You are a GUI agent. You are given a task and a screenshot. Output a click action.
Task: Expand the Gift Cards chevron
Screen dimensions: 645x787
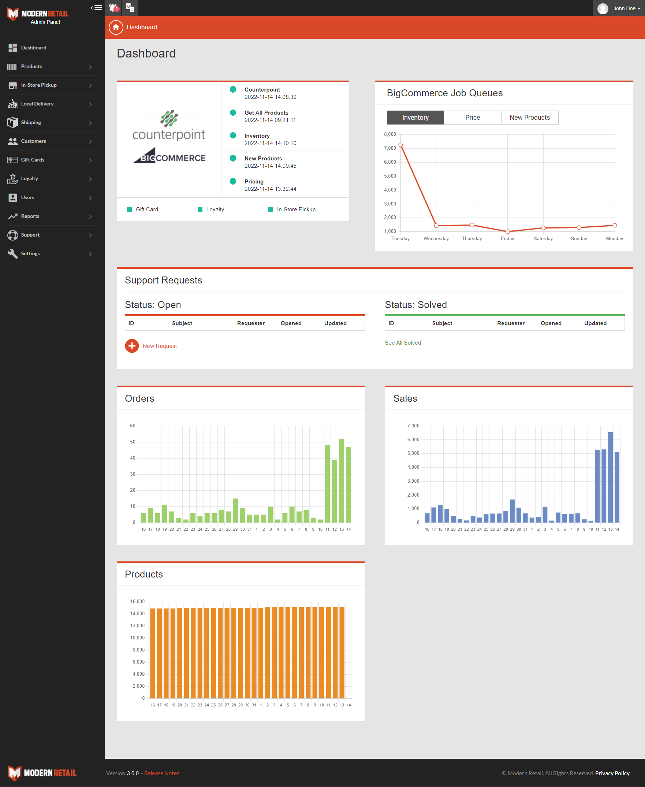90,160
